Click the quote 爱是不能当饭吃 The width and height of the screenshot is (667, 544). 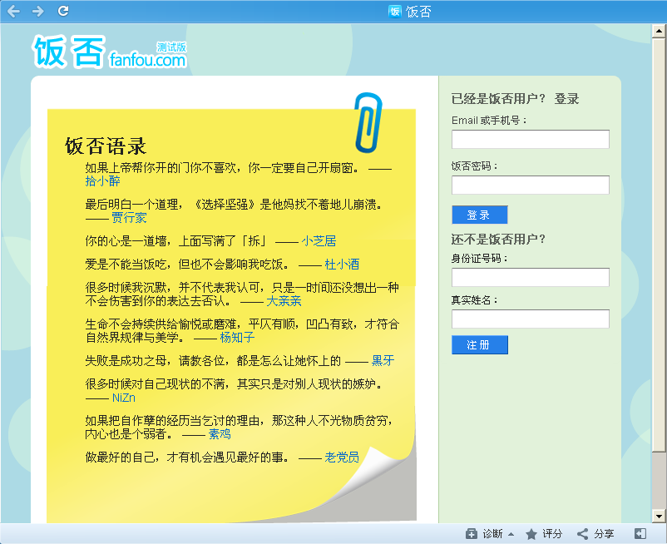pyautogui.click(x=187, y=265)
